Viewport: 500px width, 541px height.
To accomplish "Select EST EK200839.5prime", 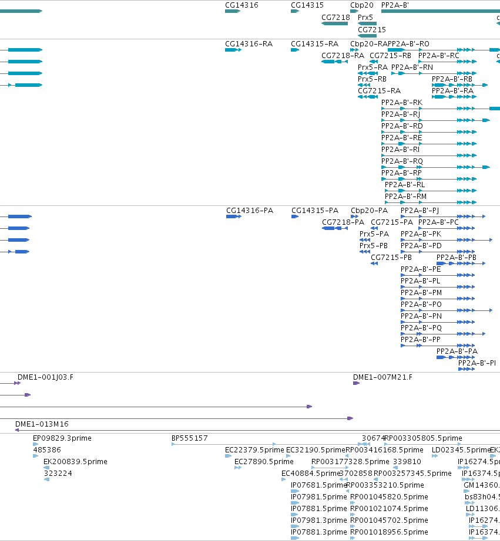I will (75, 462).
